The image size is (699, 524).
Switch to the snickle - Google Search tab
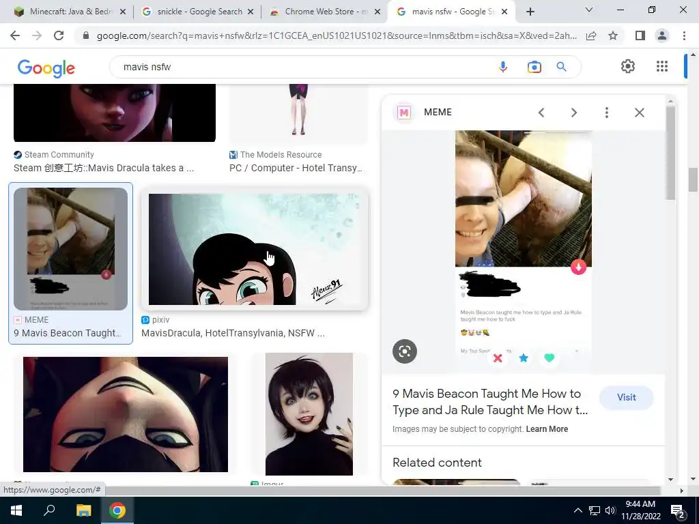[x=196, y=12]
